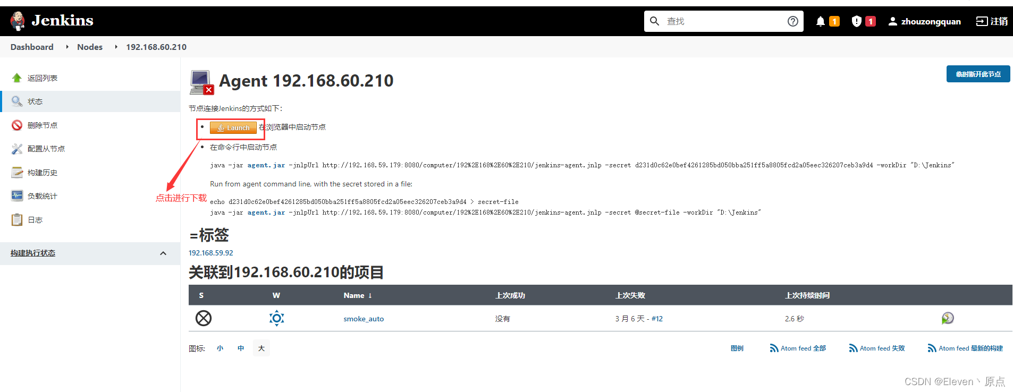Screen dimensions: 1013x392
Task: Click the 2.6 秒 duration cell
Action: tap(794, 319)
